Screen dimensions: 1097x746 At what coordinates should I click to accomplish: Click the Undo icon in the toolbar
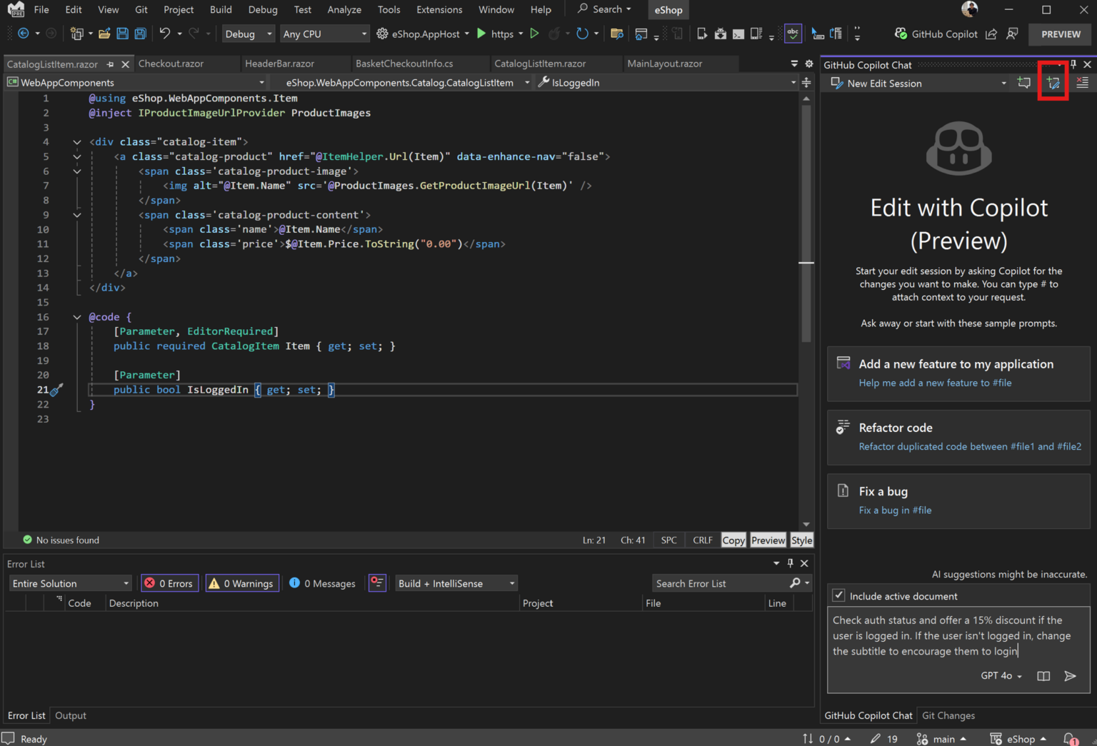coord(165,34)
